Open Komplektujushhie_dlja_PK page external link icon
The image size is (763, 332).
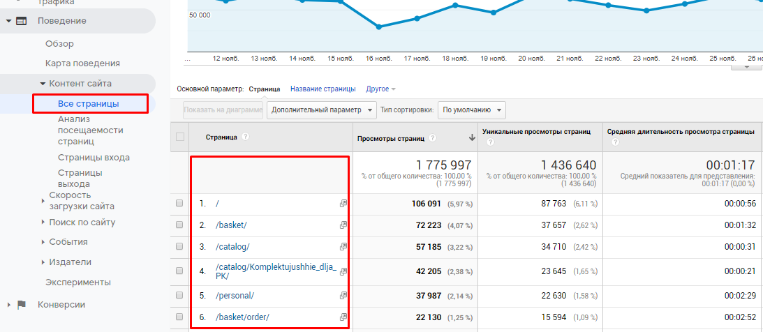click(343, 271)
